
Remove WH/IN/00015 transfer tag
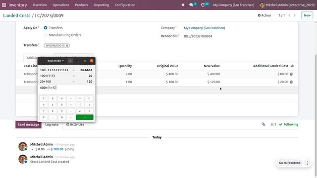tap(67, 45)
